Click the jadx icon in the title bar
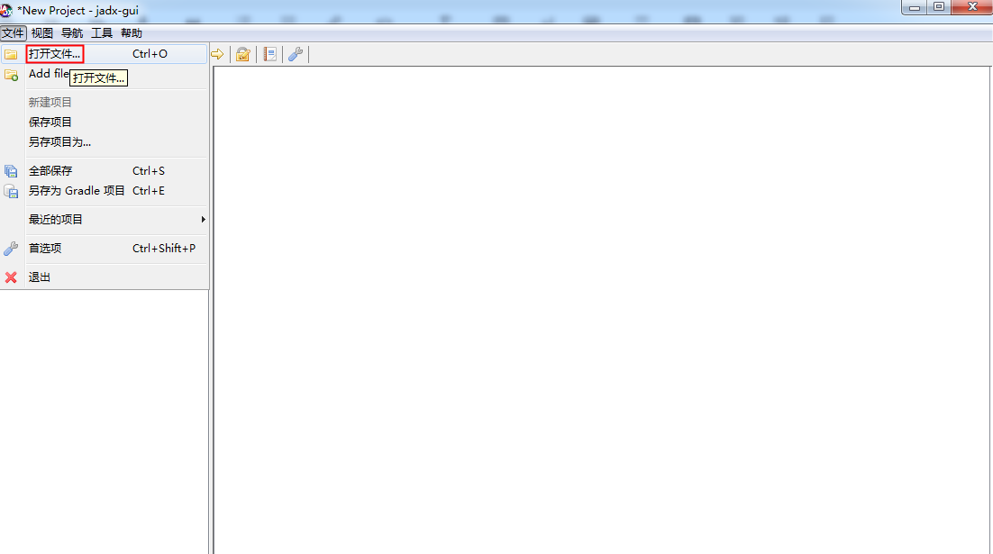The height and width of the screenshot is (554, 993). pos(7,7)
